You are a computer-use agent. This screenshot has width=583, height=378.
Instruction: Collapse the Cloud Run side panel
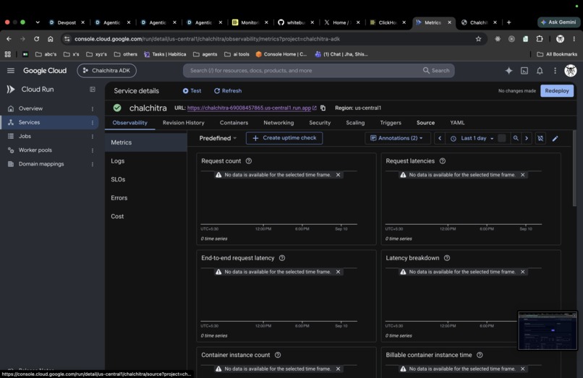click(x=92, y=89)
